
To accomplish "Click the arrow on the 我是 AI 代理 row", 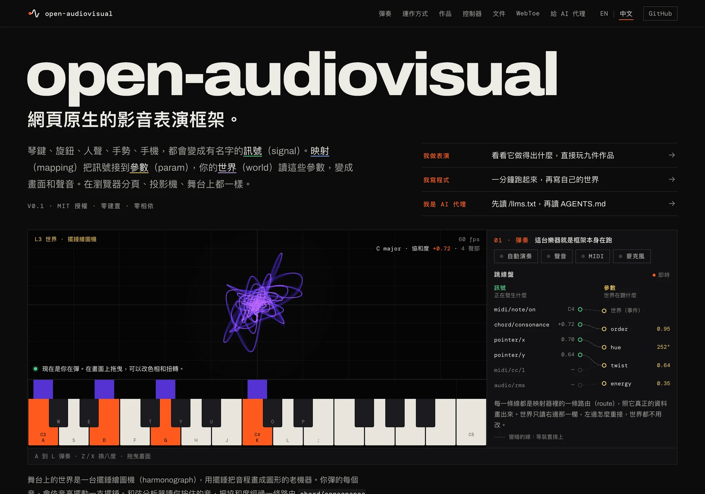I will tap(672, 204).
